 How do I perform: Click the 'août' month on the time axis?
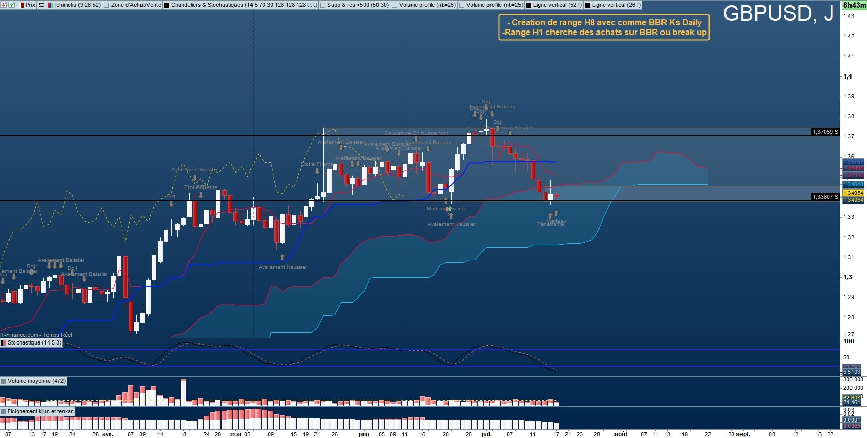click(621, 434)
